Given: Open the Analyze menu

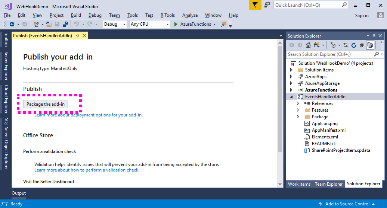Looking at the screenshot, I should coord(190,15).
